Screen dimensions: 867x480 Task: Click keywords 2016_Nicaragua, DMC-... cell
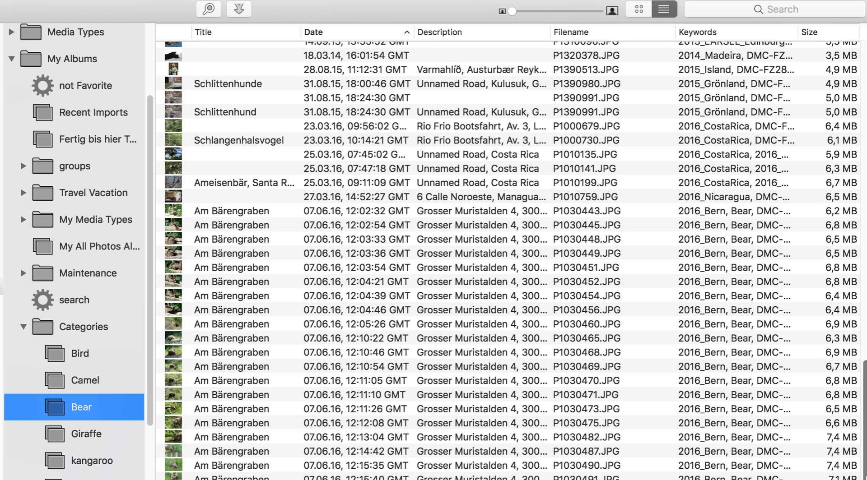734,197
